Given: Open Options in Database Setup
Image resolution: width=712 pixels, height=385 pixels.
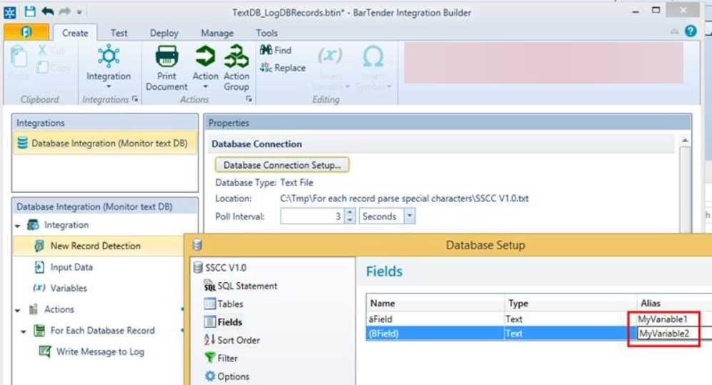Looking at the screenshot, I should pos(226,376).
